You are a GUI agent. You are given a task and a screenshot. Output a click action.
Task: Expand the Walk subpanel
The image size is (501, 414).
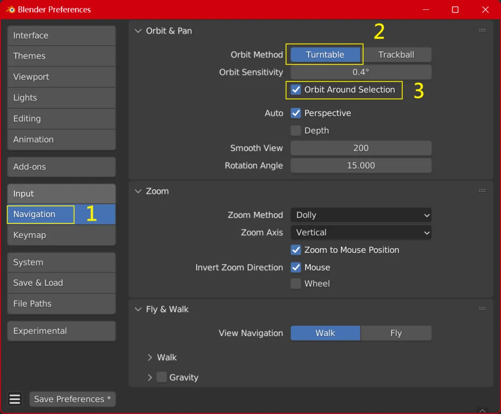point(149,357)
